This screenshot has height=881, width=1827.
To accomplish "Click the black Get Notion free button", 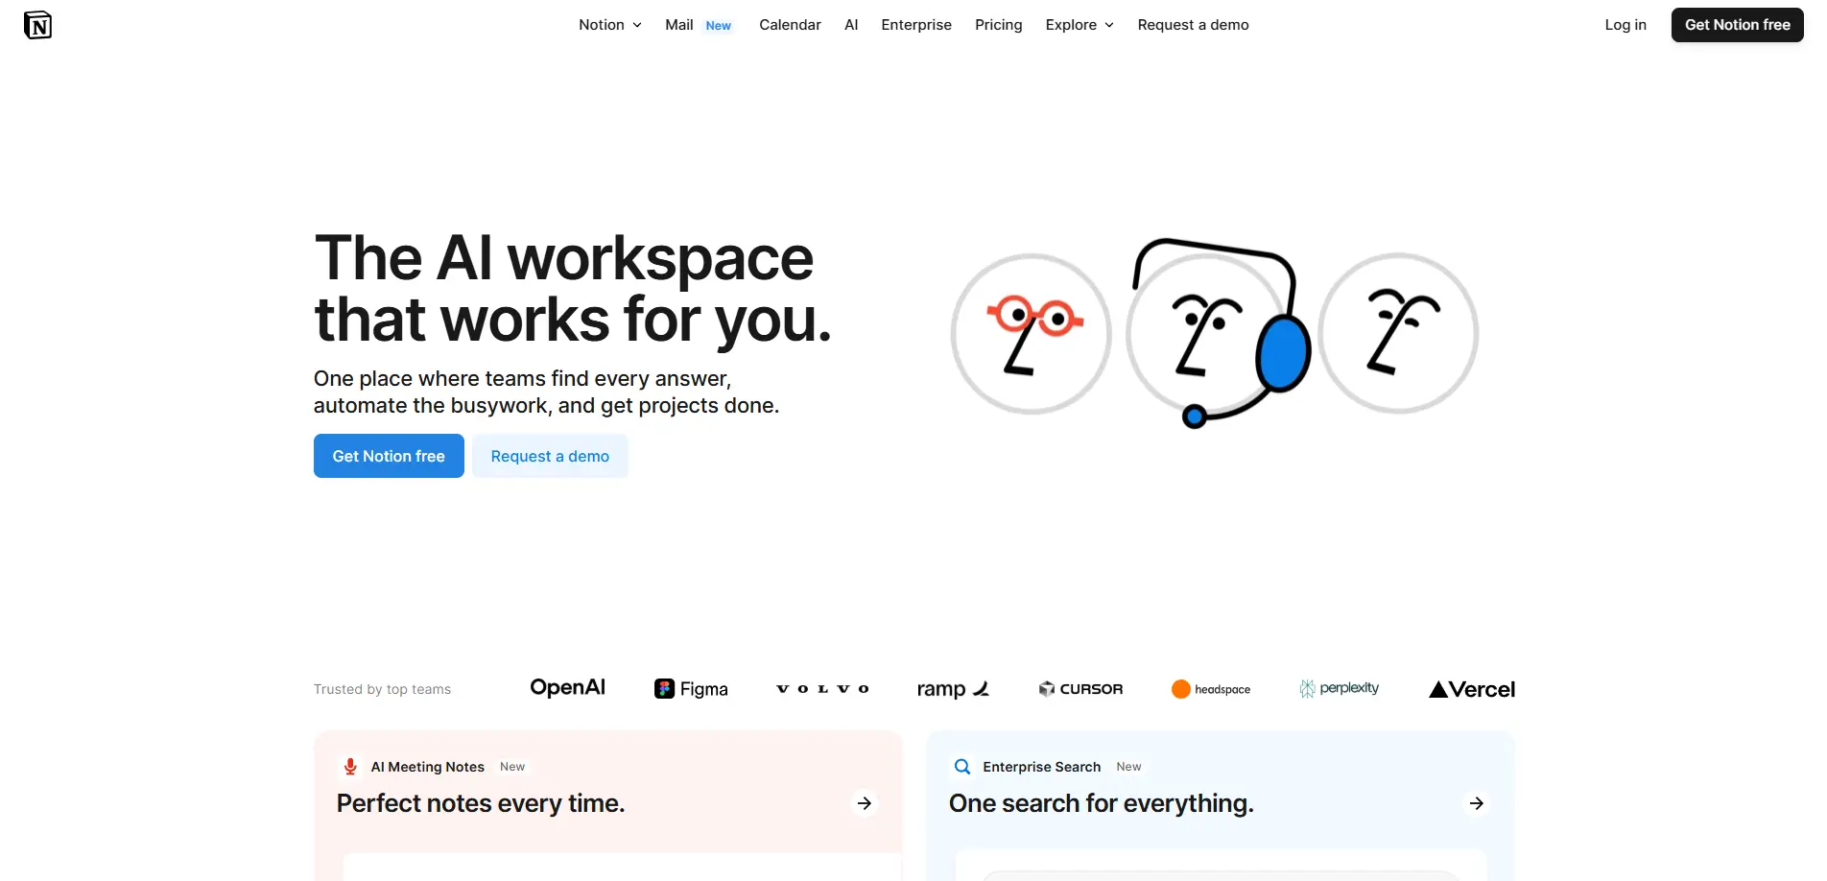I will tap(1737, 25).
